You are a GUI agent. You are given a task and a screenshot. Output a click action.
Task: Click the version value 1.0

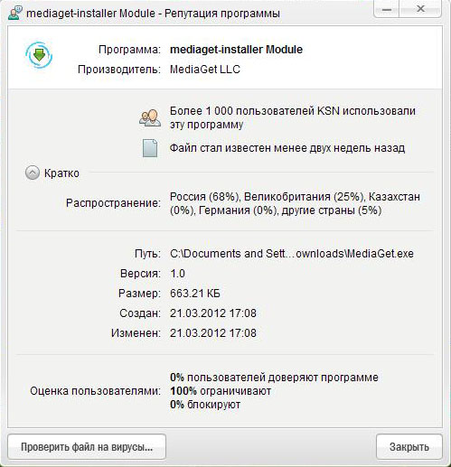tap(177, 274)
